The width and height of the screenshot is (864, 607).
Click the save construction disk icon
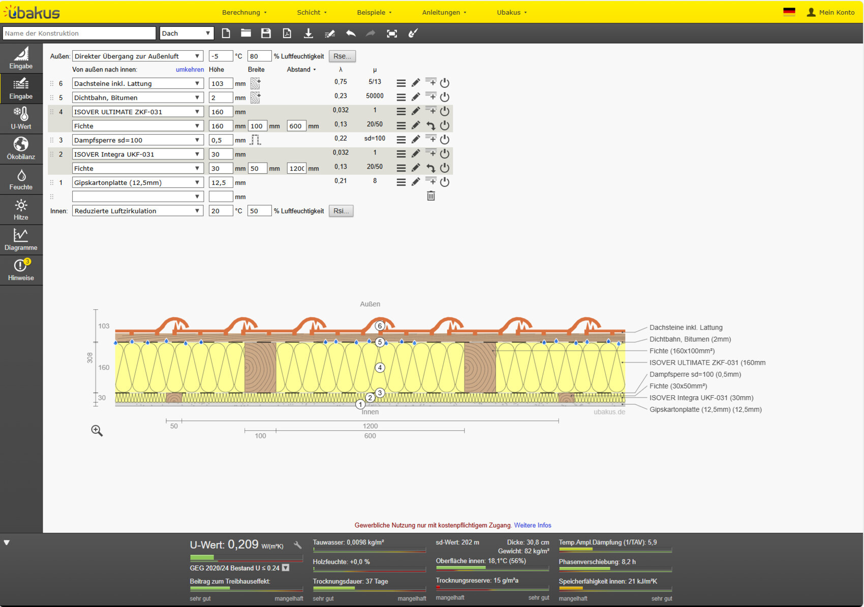point(266,34)
